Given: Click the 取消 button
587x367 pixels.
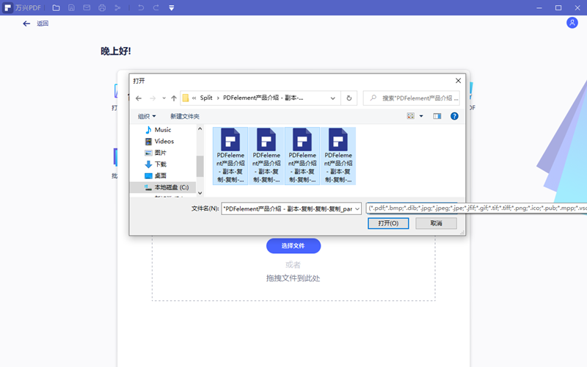Looking at the screenshot, I should (x=436, y=223).
